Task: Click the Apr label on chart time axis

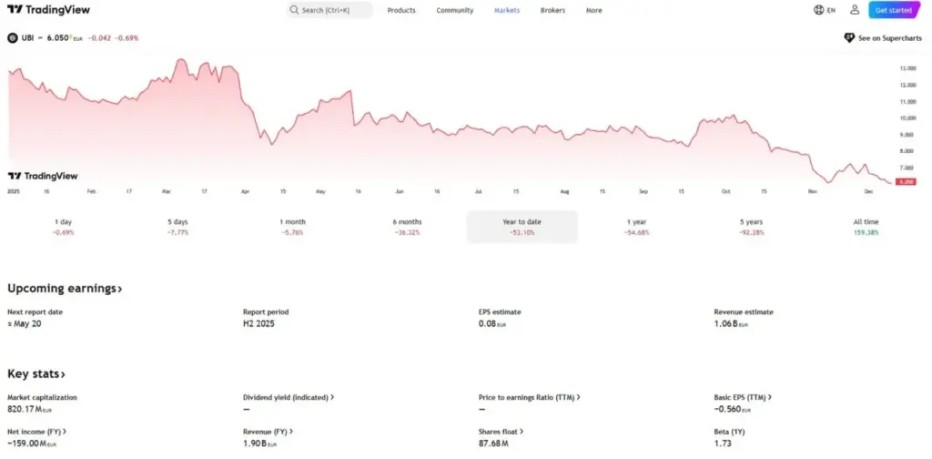Action: pyautogui.click(x=246, y=191)
